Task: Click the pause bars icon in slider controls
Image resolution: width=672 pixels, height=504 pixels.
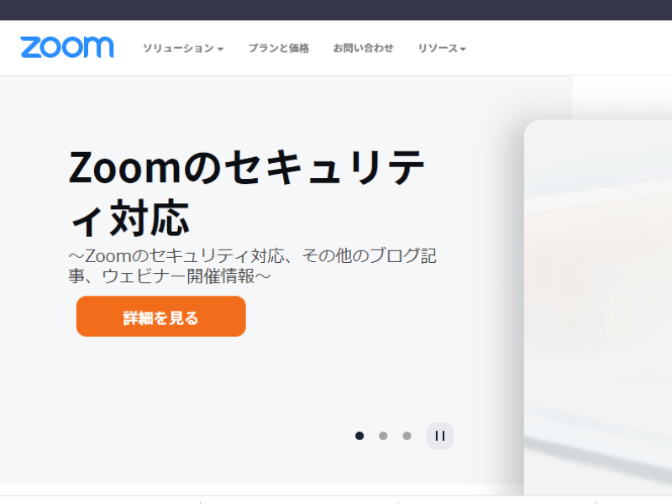Action: pos(439,436)
